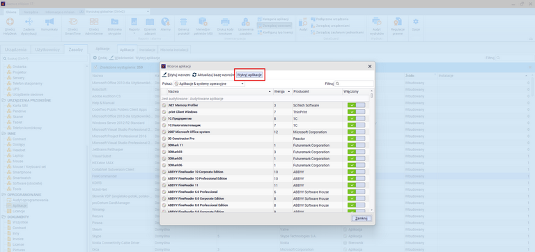Disable the 2007 Microsoft Office system pattern
Image resolution: width=535 pixels, height=252 pixels.
point(356,132)
